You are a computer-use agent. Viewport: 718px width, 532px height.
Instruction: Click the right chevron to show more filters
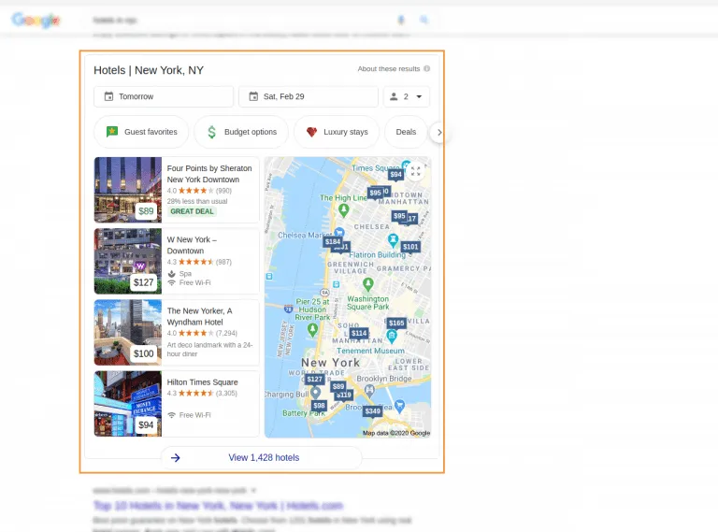[439, 133]
